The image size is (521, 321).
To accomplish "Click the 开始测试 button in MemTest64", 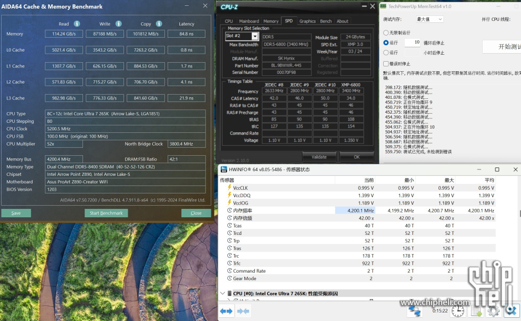I will (x=502, y=46).
